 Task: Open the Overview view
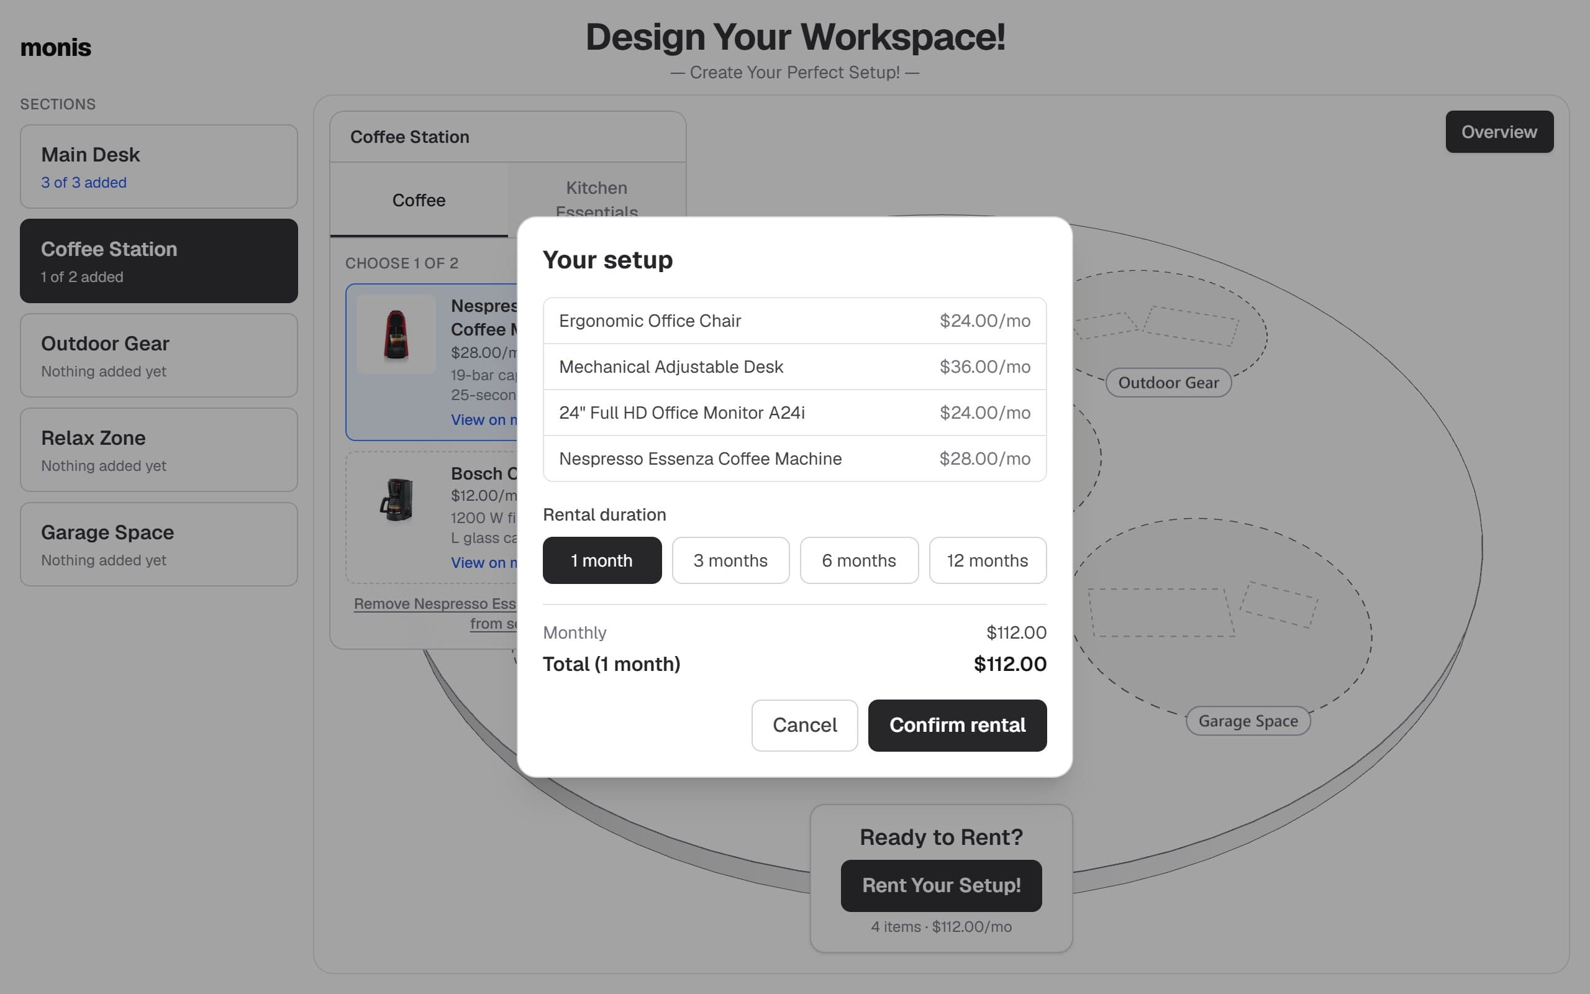[x=1499, y=132]
